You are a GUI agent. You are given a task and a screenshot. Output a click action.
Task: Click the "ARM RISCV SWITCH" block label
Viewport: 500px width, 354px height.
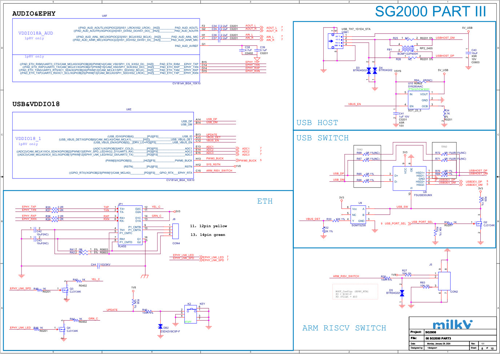[344, 328]
